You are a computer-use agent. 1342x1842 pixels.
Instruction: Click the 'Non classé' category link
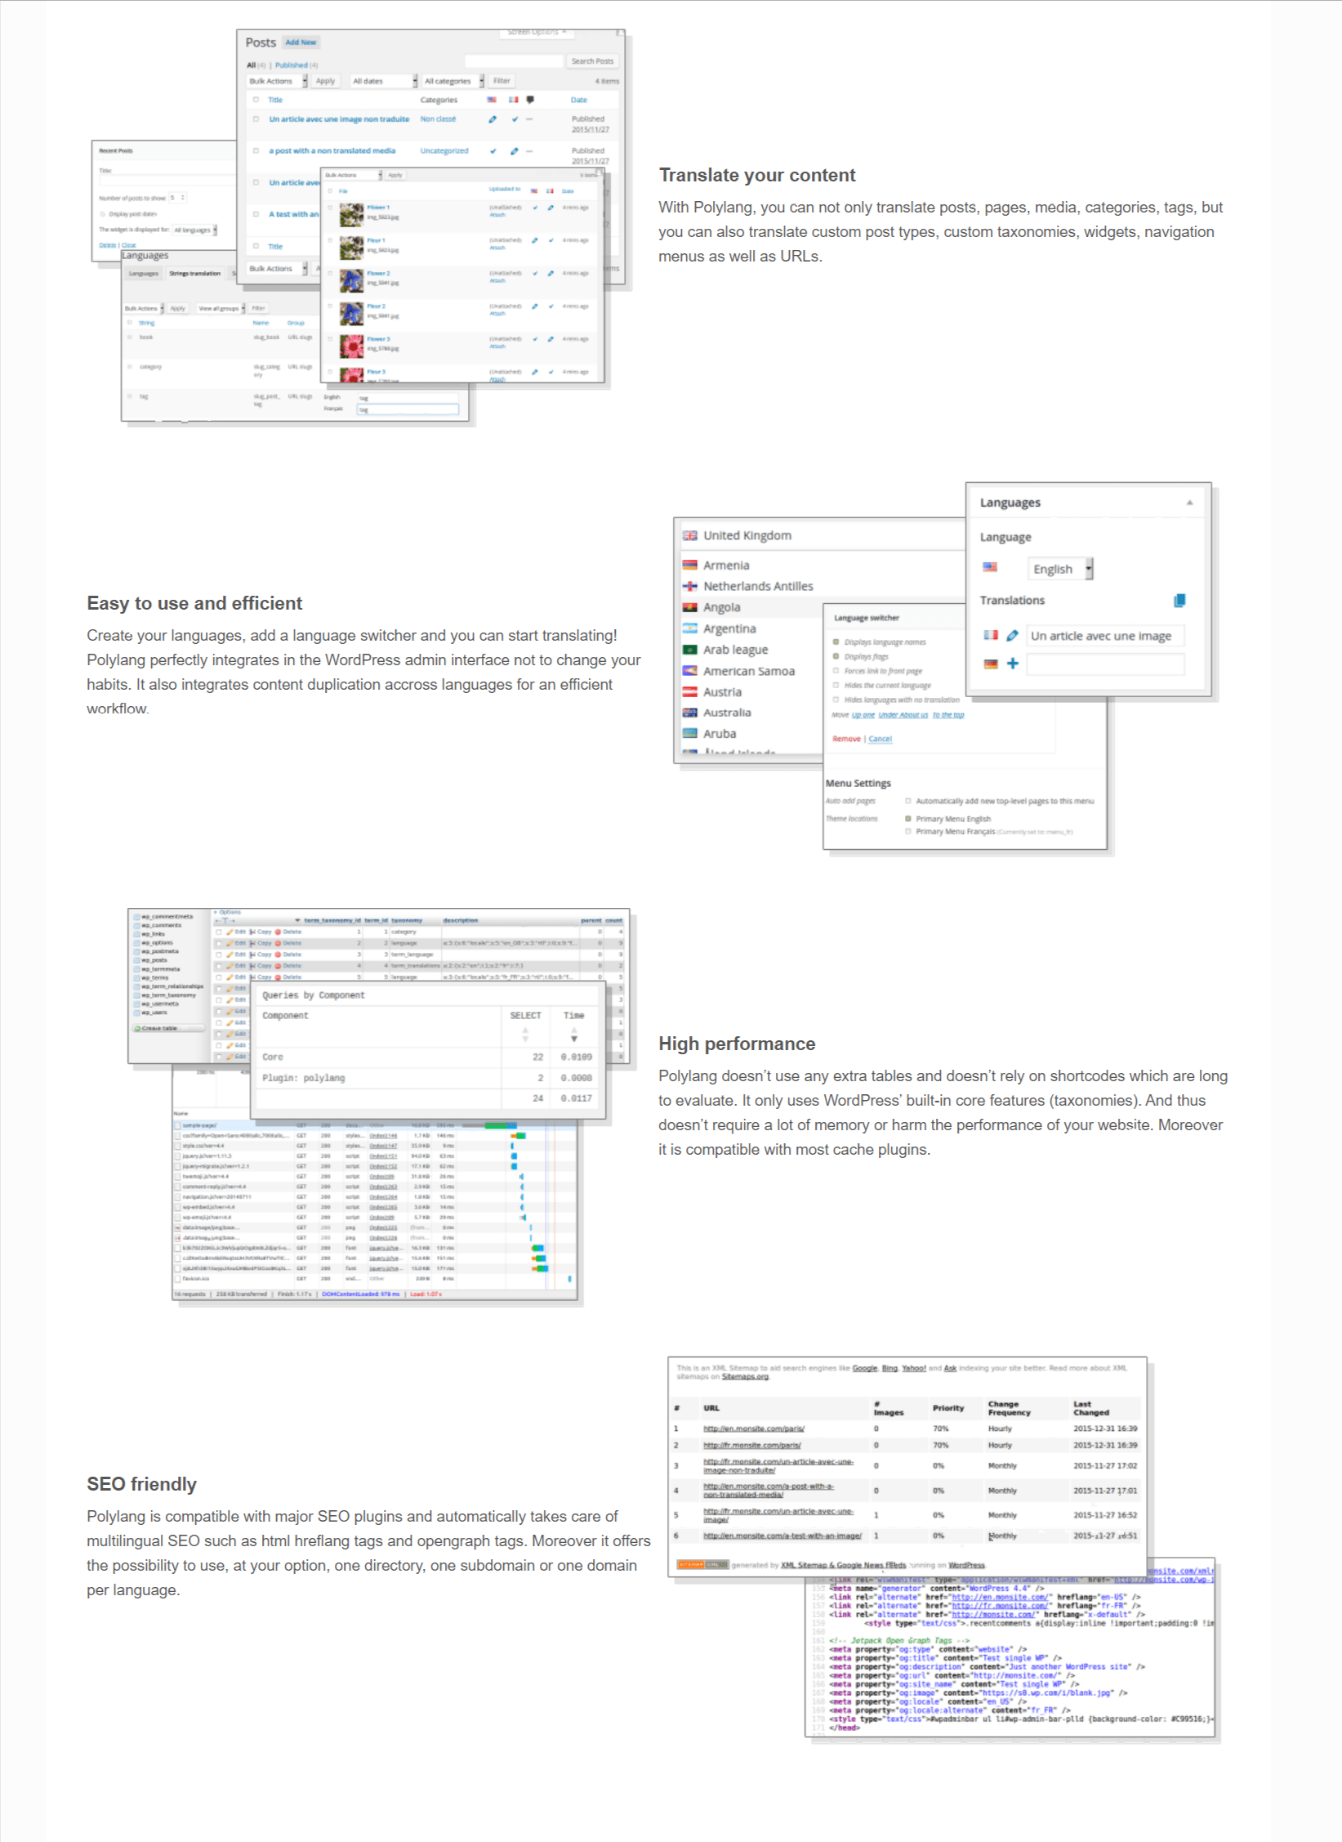click(x=438, y=119)
